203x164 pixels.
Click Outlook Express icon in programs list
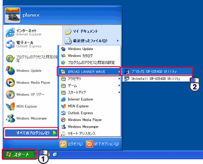click(63, 113)
